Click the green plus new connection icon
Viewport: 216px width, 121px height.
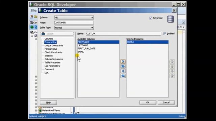coord(32,27)
